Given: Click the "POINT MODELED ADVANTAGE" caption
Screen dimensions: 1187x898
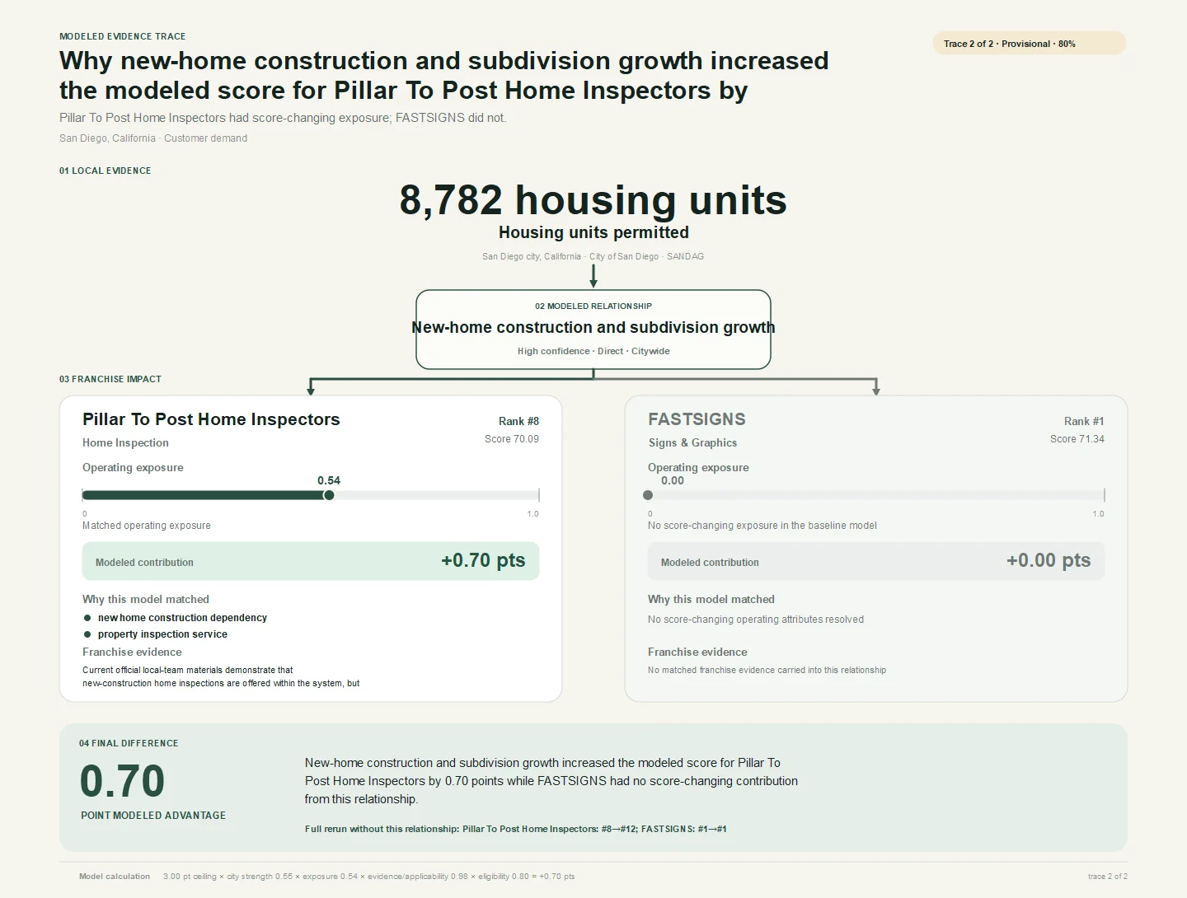Looking at the screenshot, I should pos(153,815).
